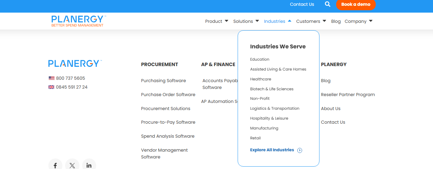
Task: Open Procurement Solutions link
Action: point(166,109)
